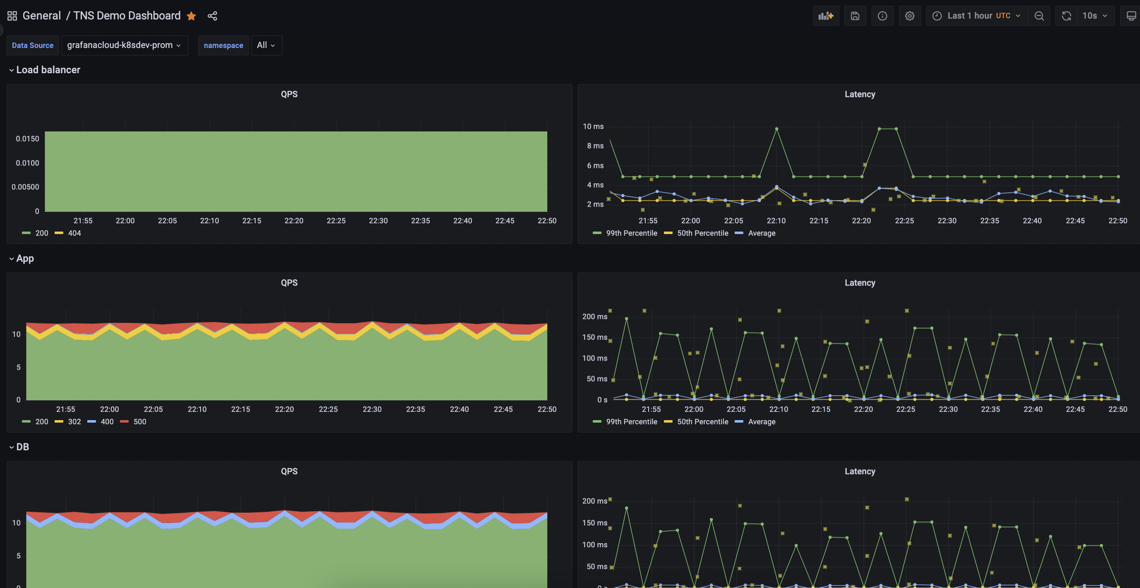Refresh the dashboard now
This screenshot has height=588, width=1140.
click(x=1066, y=16)
